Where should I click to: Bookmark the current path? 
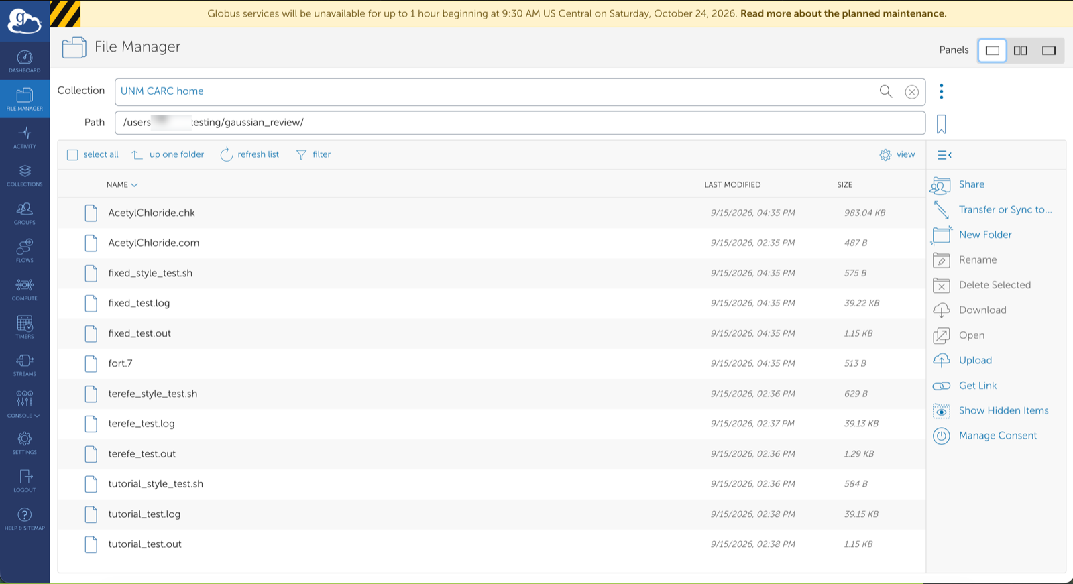[x=942, y=124]
